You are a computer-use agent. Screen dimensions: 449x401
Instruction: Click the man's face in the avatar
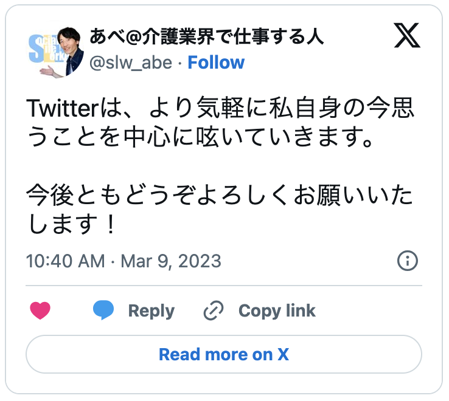[x=66, y=44]
